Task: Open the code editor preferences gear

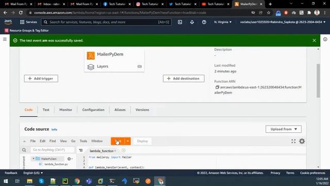Action: pos(302,141)
